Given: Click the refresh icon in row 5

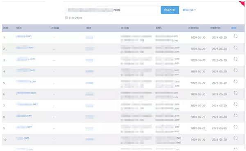Looking at the screenshot, I should (x=235, y=81).
